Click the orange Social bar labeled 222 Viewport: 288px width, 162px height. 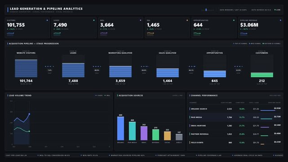click(167, 136)
